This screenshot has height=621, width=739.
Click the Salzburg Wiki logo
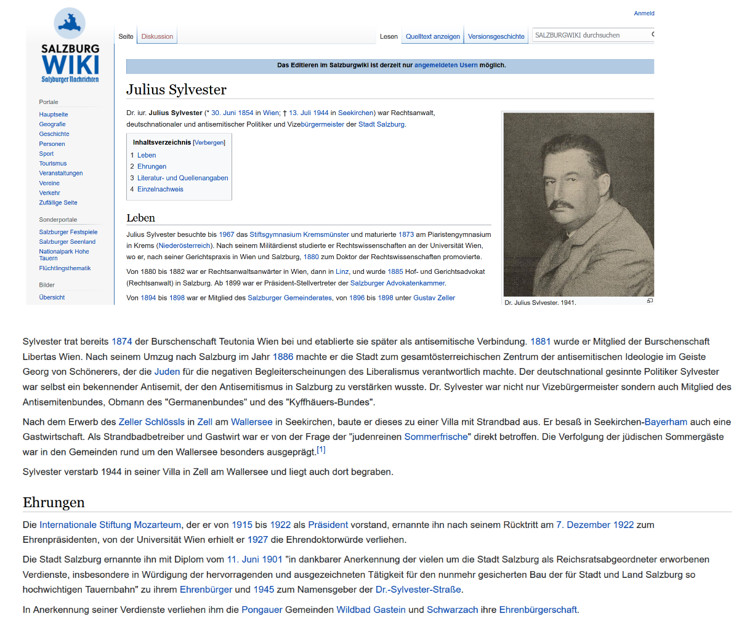pyautogui.click(x=70, y=46)
